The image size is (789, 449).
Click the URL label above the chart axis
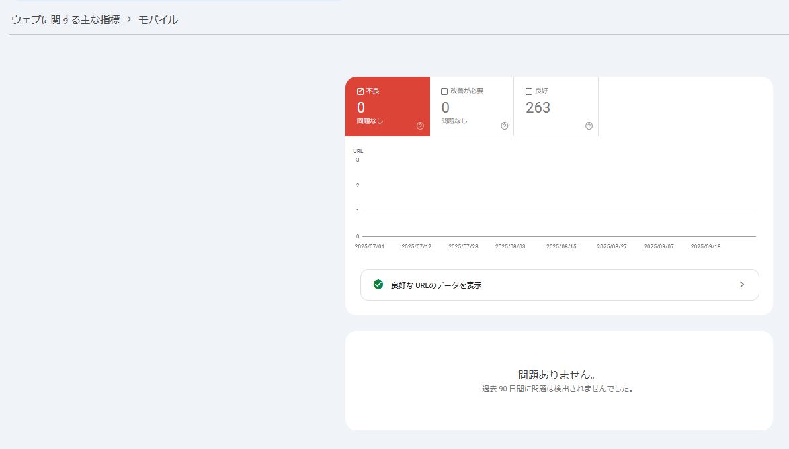[x=358, y=151]
